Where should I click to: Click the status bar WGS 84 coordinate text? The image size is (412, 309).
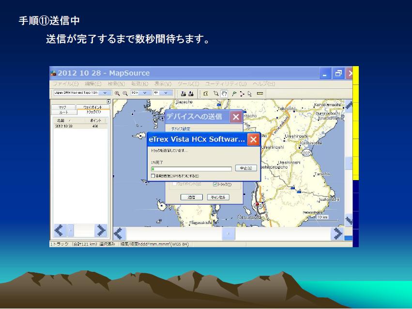(154, 244)
